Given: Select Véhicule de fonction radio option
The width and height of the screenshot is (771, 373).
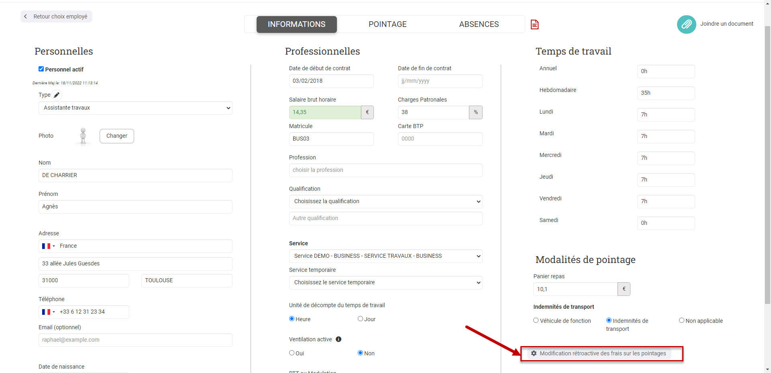Looking at the screenshot, I should pyautogui.click(x=536, y=320).
